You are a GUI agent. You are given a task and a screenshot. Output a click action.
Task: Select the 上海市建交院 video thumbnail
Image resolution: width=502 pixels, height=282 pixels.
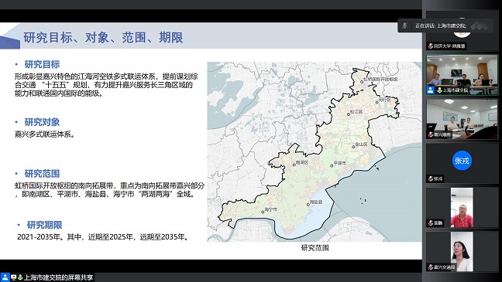click(462, 75)
